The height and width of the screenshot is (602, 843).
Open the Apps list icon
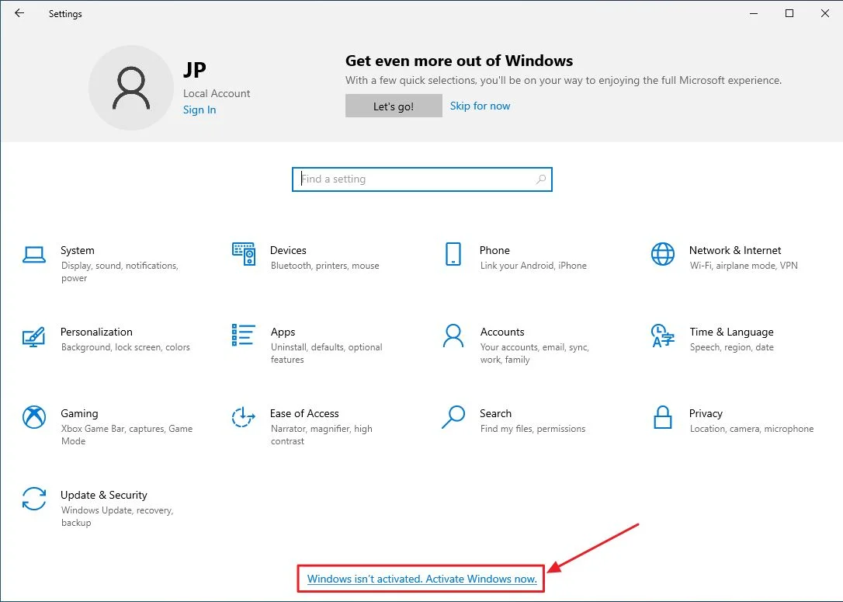pos(243,335)
